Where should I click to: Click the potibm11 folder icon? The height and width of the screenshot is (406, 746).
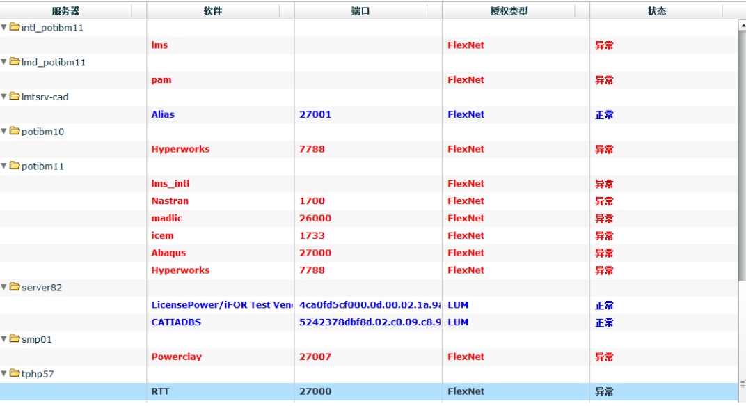click(x=15, y=166)
